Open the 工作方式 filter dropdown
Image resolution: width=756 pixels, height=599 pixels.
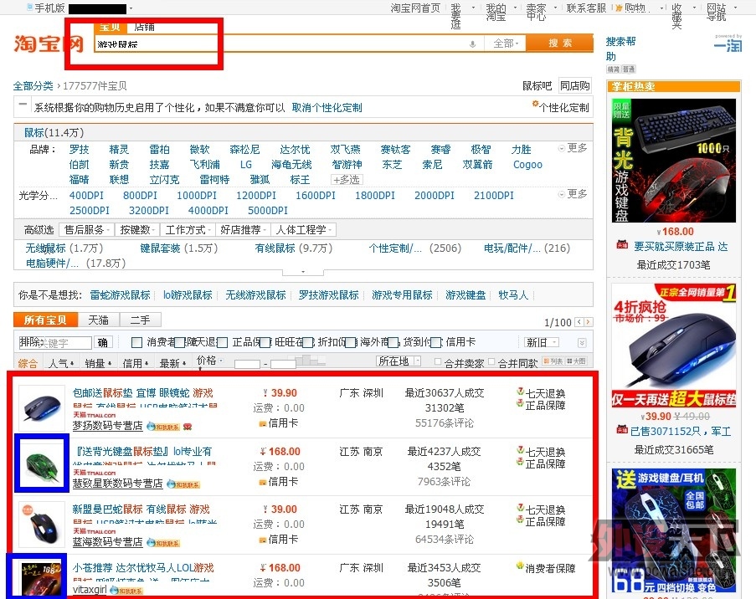coord(188,230)
